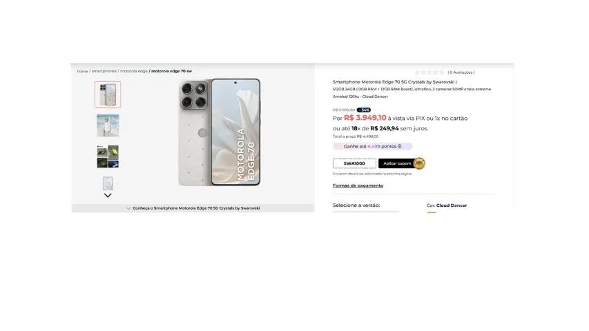
Task: Select the Cloud Dancer color swatch
Action: coord(432,212)
